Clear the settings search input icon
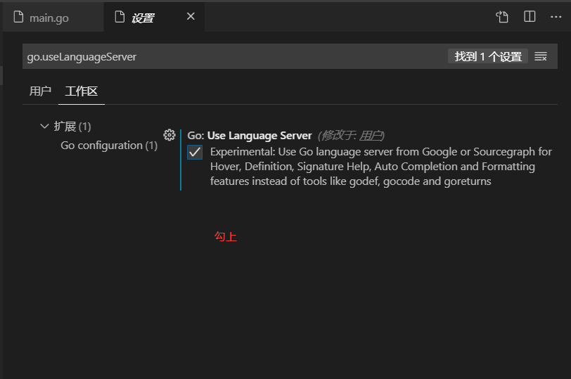The image size is (571, 379). click(x=541, y=56)
